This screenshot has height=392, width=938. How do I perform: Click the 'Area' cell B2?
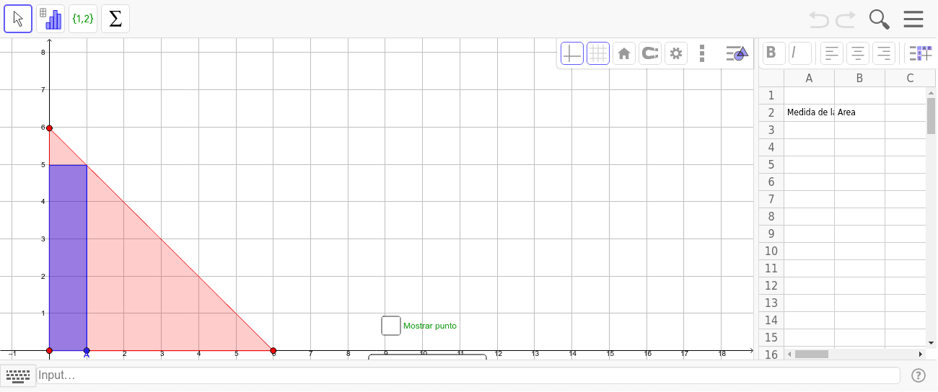coord(859,112)
